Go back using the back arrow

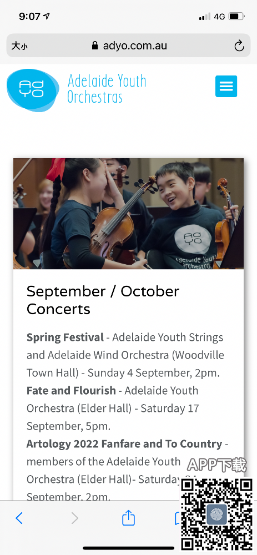point(19,518)
